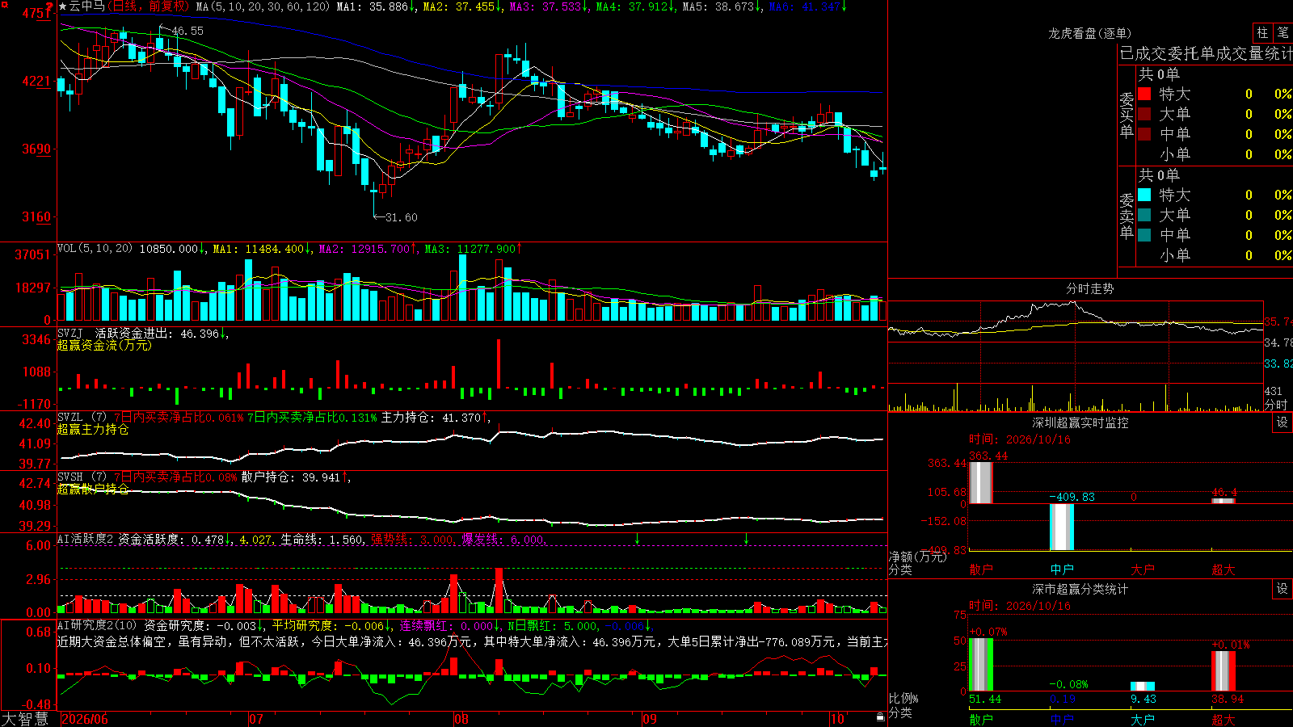Click the star icon before 云中马
The height and width of the screenshot is (727, 1293).
tap(63, 6)
